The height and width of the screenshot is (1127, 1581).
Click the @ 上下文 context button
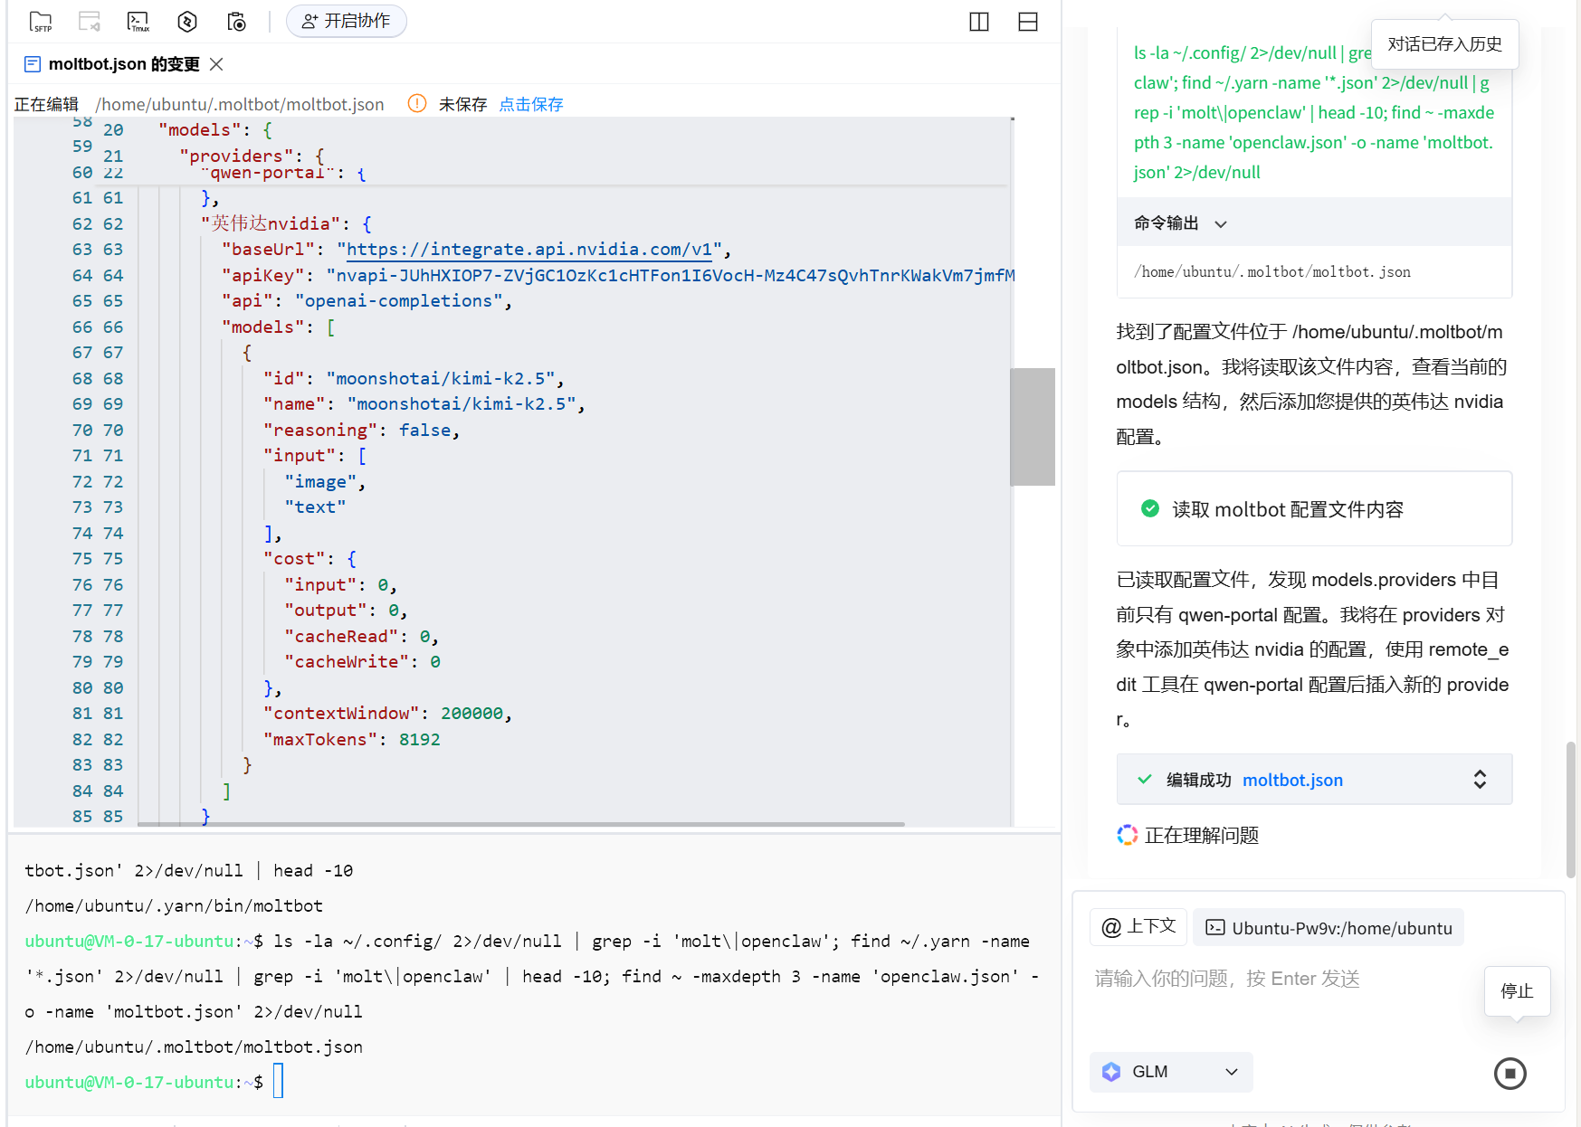point(1138,927)
